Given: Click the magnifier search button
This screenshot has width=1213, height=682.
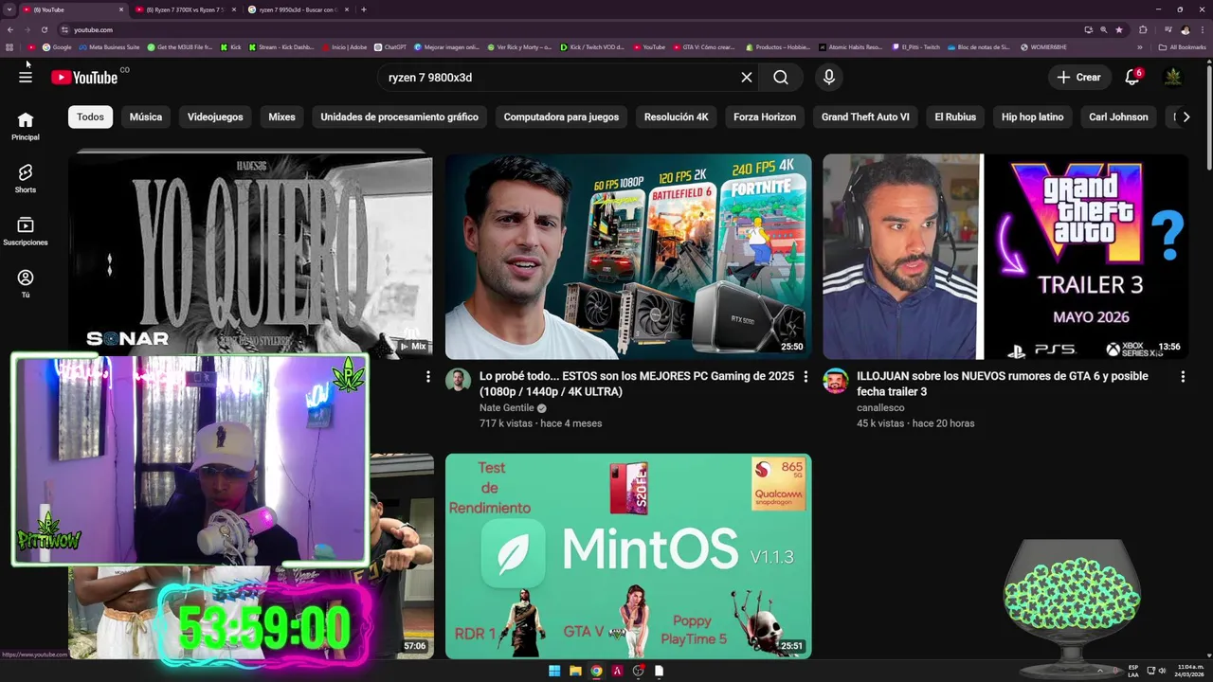Looking at the screenshot, I should (x=781, y=78).
